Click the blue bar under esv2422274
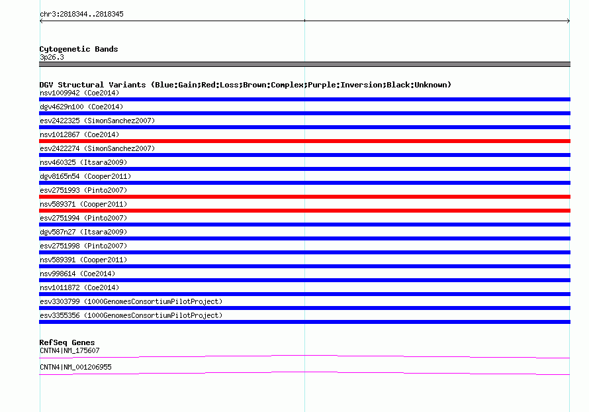Image resolution: width=589 pixels, height=412 pixels. tap(304, 155)
